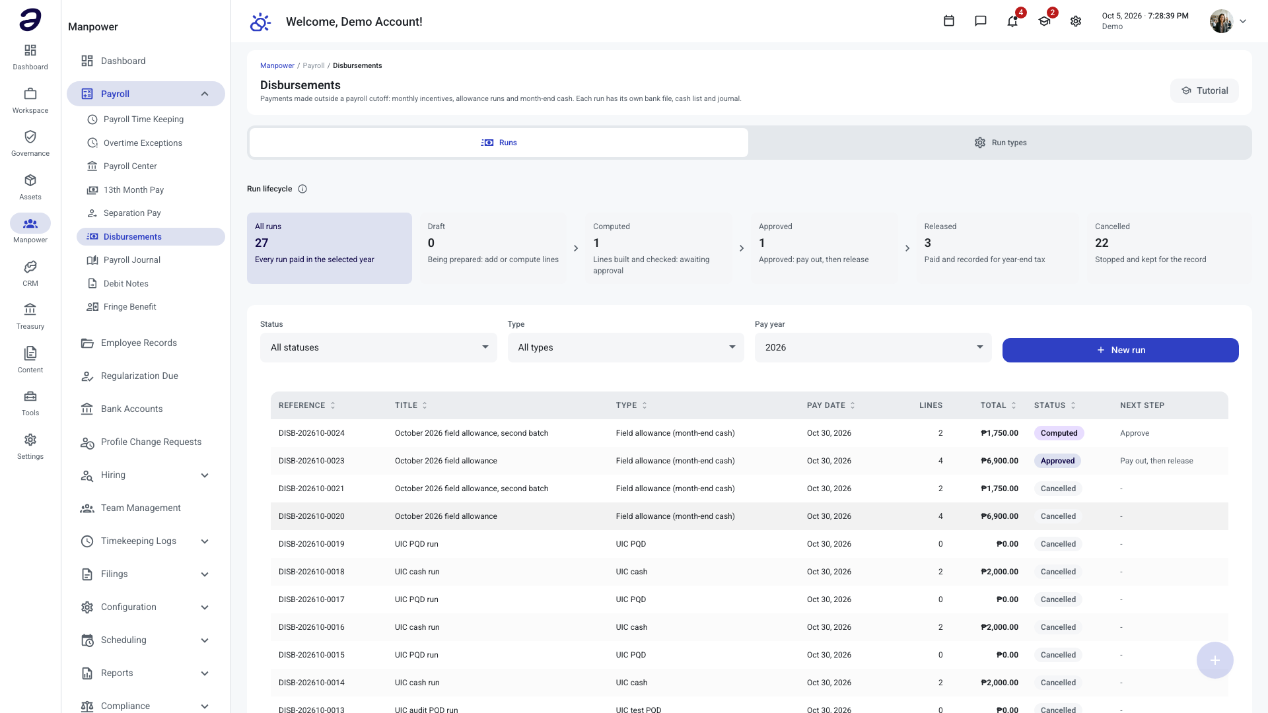Screen dimensions: 1268x713
Task: Sort table by Pay Date column
Action: coord(831,405)
